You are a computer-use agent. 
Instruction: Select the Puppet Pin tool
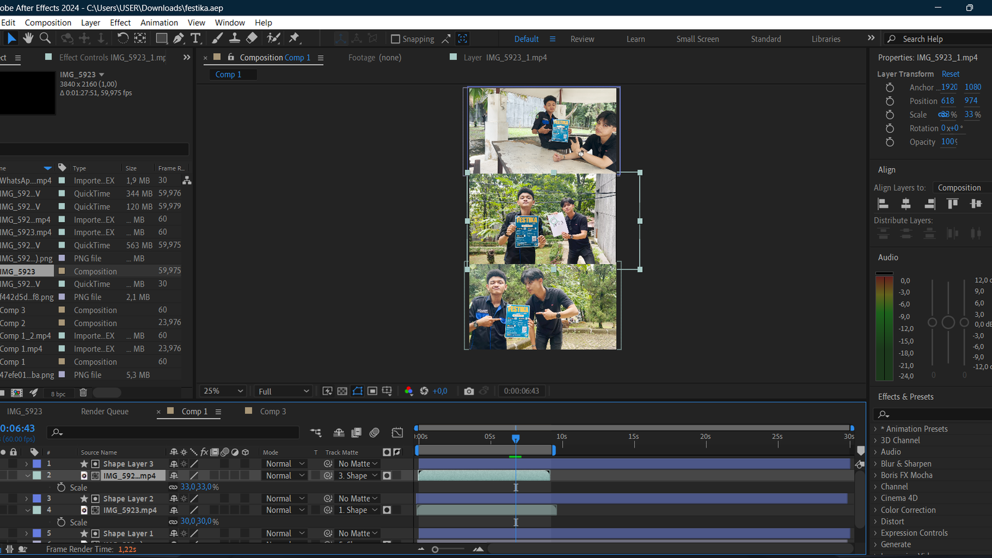tap(294, 38)
